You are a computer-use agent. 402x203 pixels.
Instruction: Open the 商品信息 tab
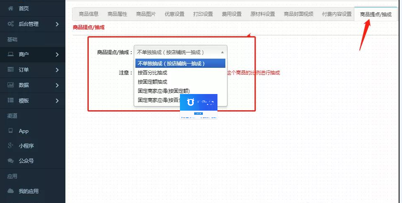click(x=89, y=14)
